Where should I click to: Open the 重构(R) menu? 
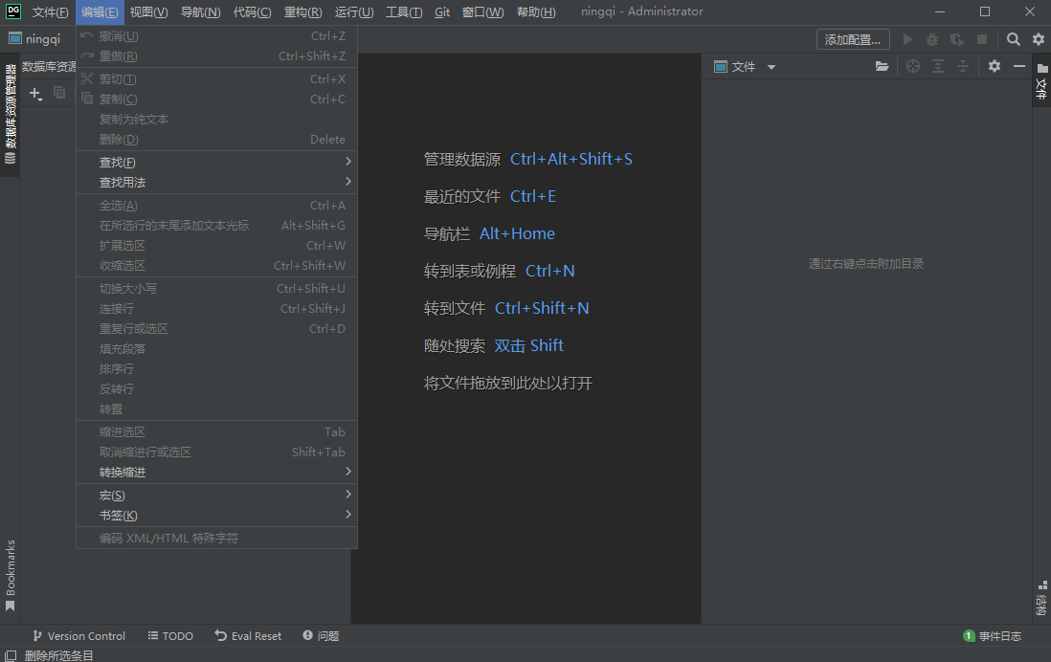click(x=303, y=12)
